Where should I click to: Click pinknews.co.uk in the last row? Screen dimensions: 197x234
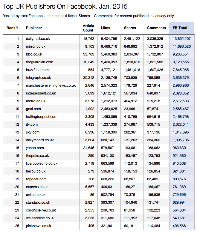39,226
